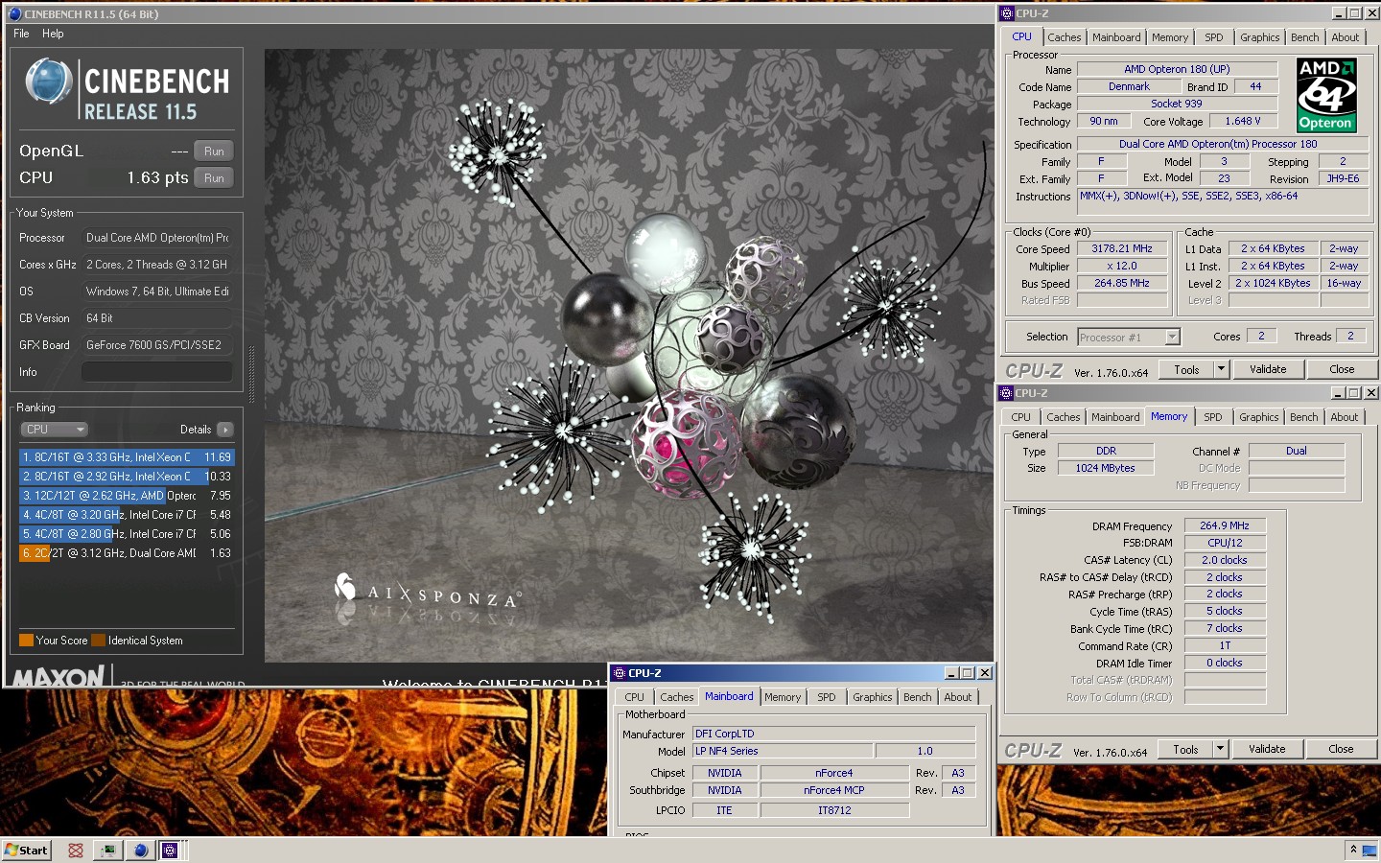Select ranking row 4C/8T @ 2.80 GHz

127,534
